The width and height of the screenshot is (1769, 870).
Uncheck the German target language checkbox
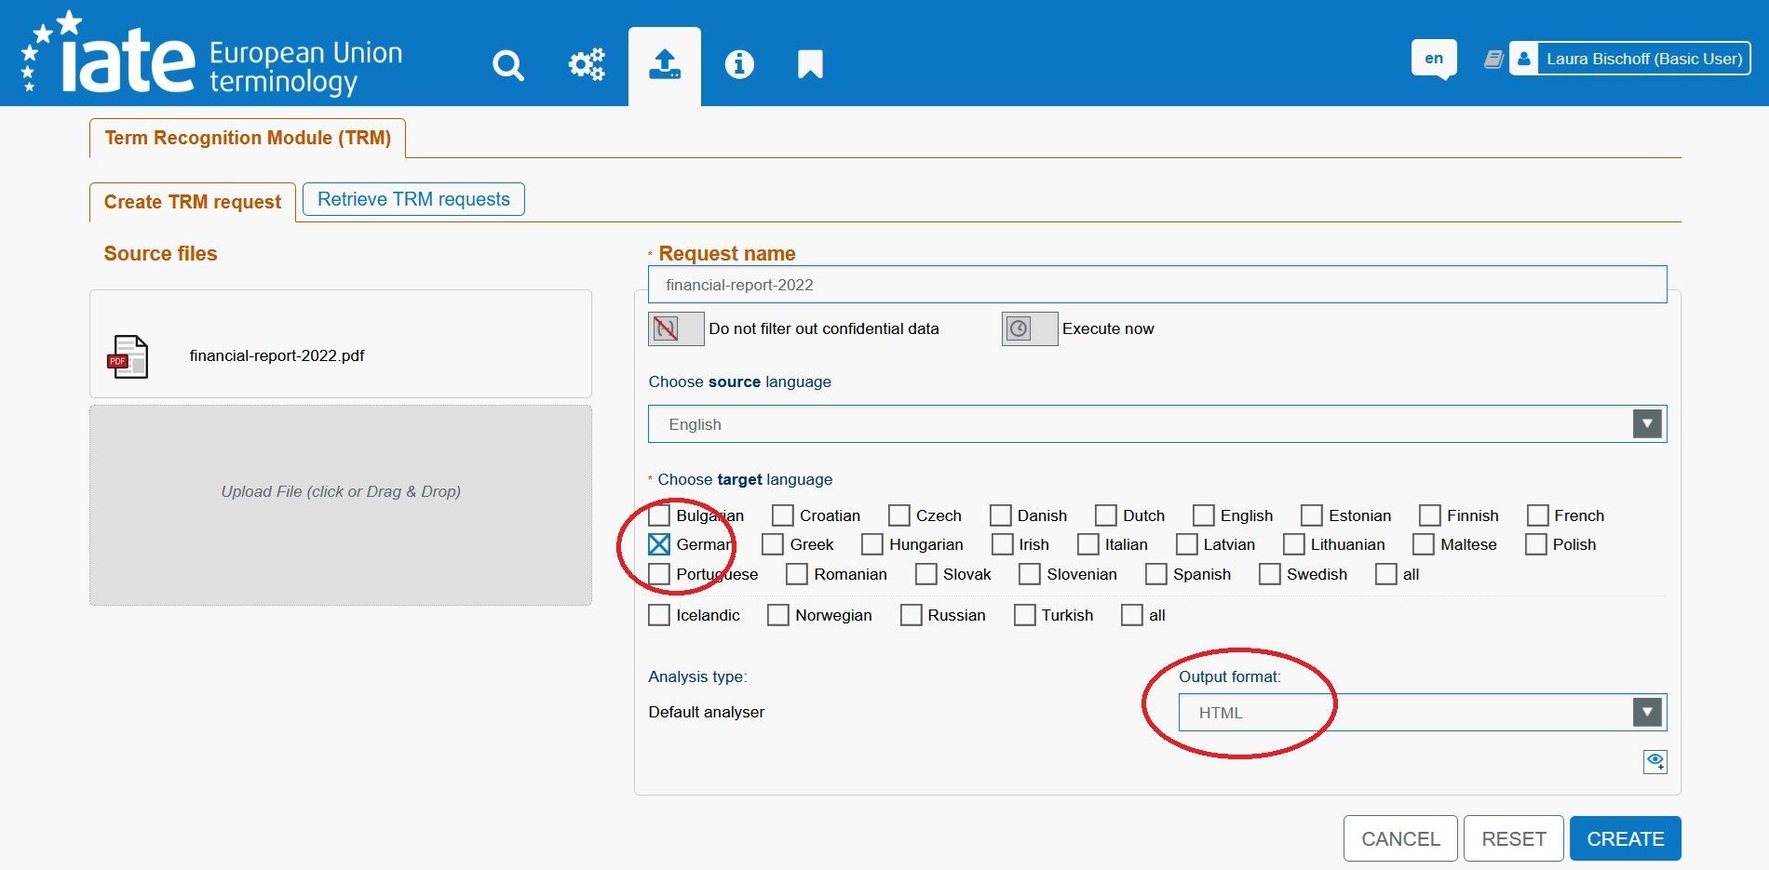pyautogui.click(x=659, y=544)
